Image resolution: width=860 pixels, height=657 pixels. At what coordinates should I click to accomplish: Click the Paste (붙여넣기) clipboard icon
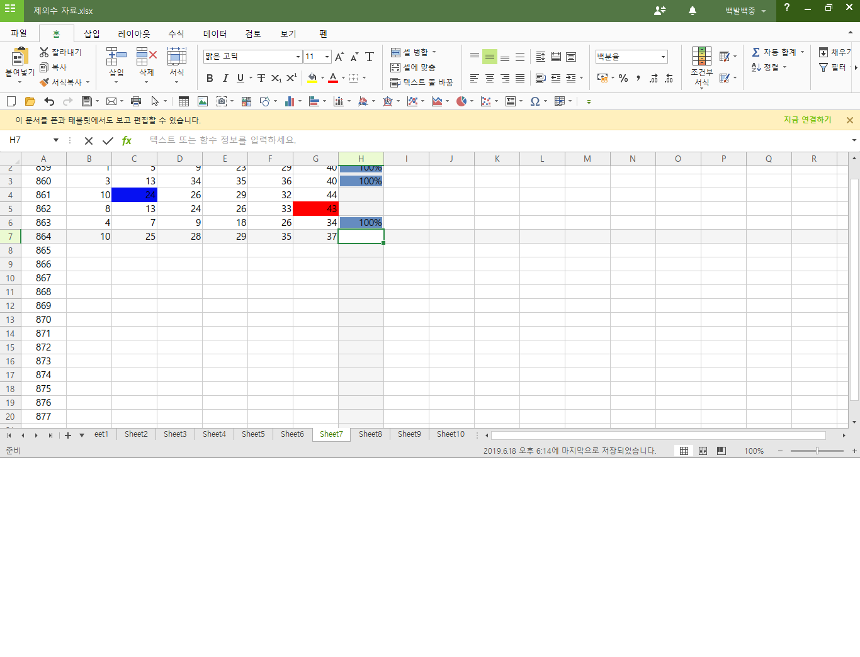coord(20,57)
